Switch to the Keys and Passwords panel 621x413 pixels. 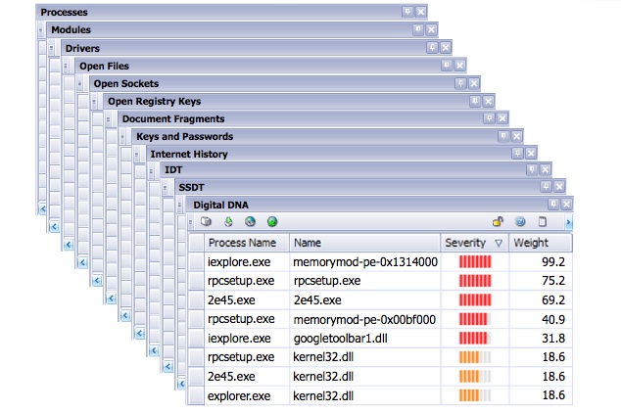pos(184,136)
